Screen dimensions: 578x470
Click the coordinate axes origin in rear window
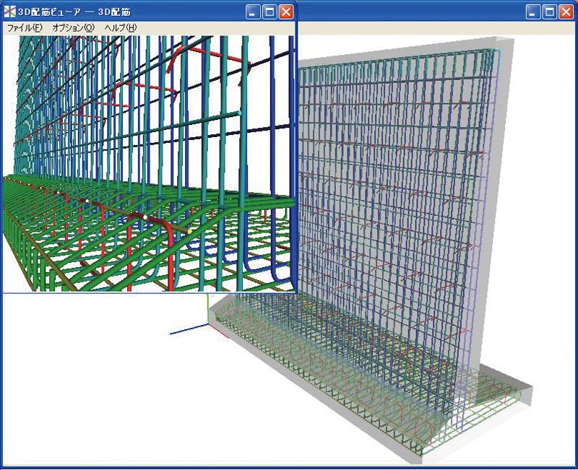coord(208,324)
